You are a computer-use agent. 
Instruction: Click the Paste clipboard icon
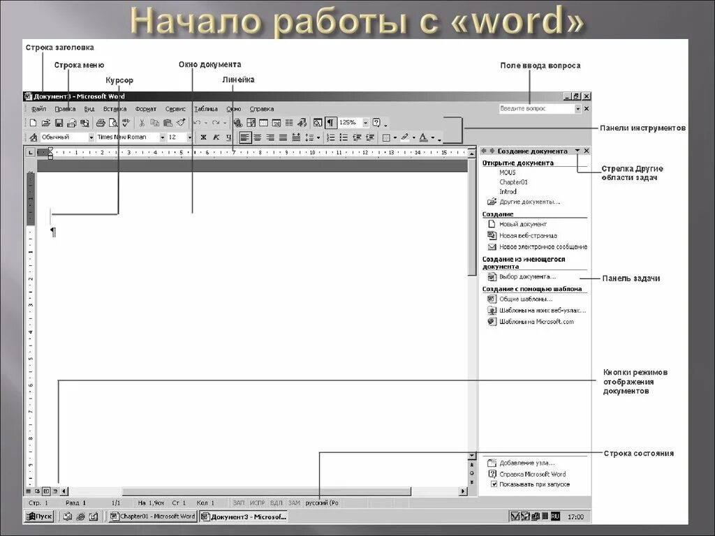(168, 123)
